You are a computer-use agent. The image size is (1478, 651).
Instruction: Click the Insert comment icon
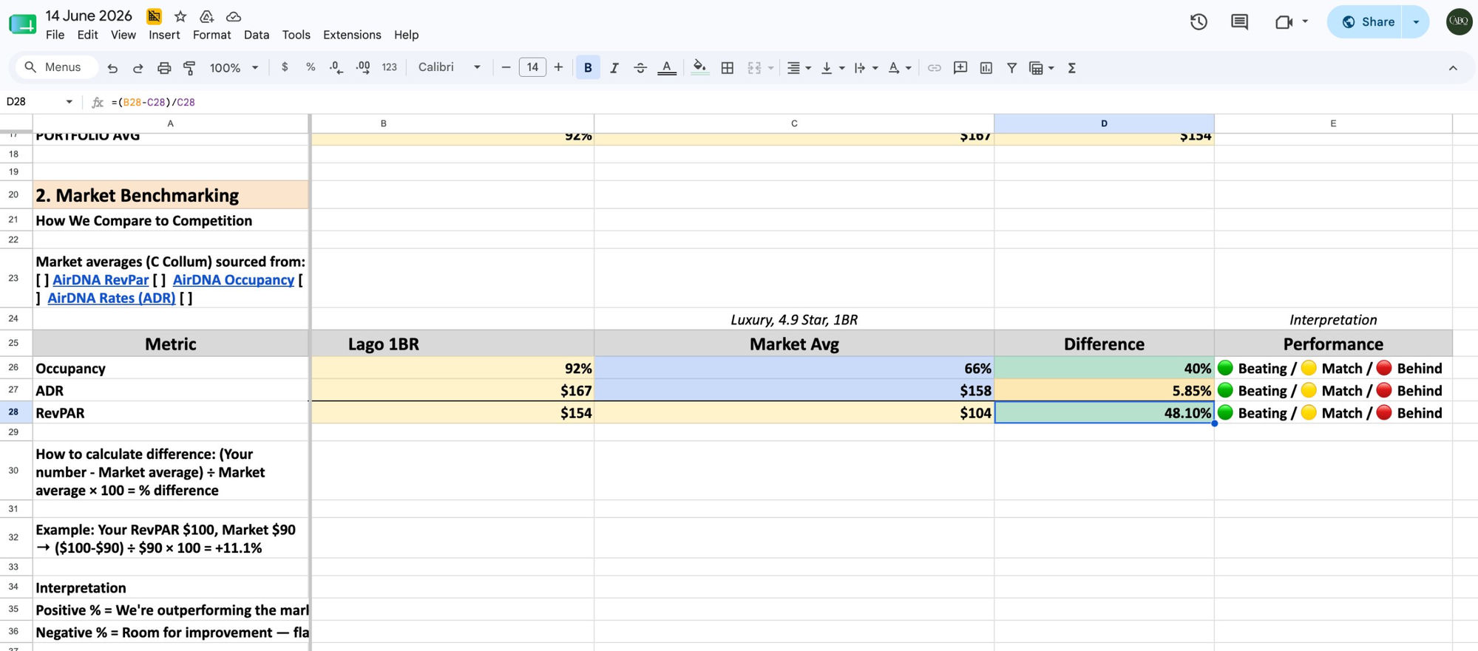960,68
